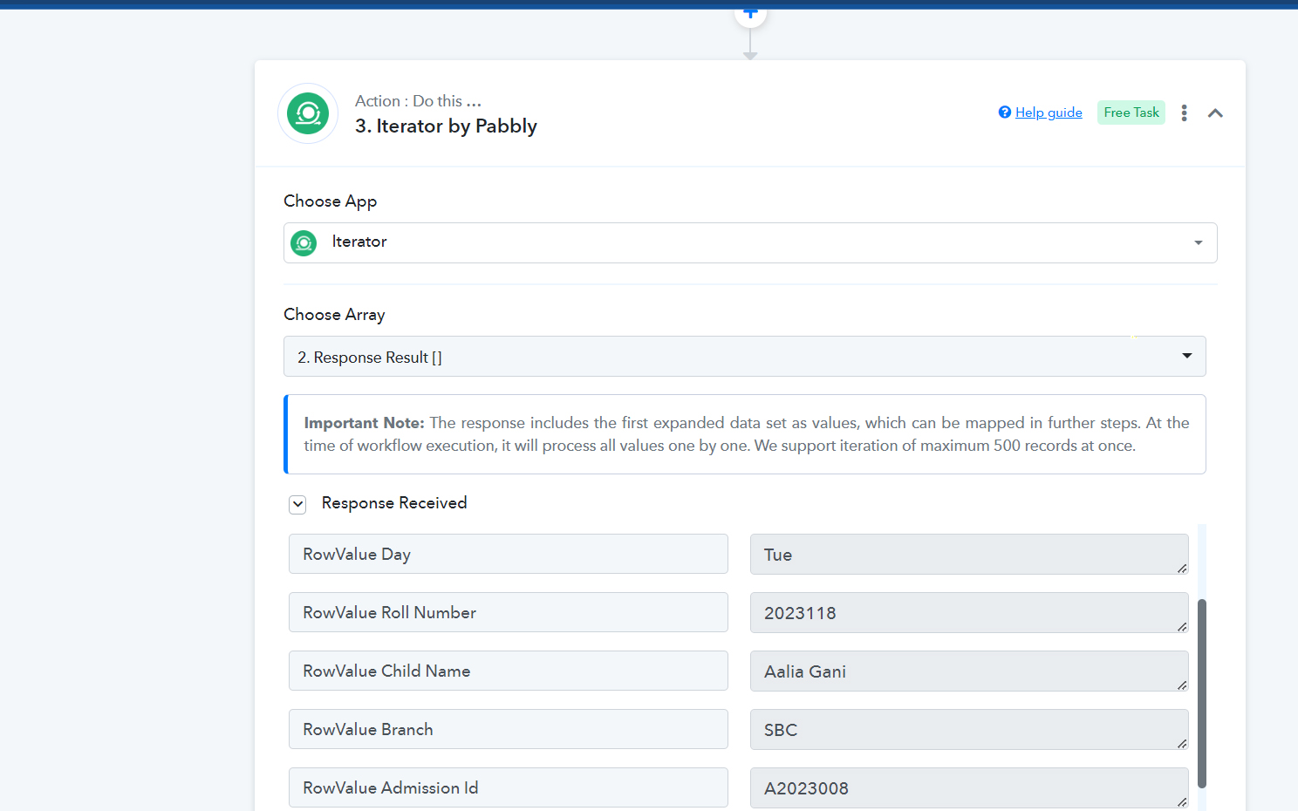Click the blue question mark help icon
The height and width of the screenshot is (811, 1298).
click(x=1005, y=112)
